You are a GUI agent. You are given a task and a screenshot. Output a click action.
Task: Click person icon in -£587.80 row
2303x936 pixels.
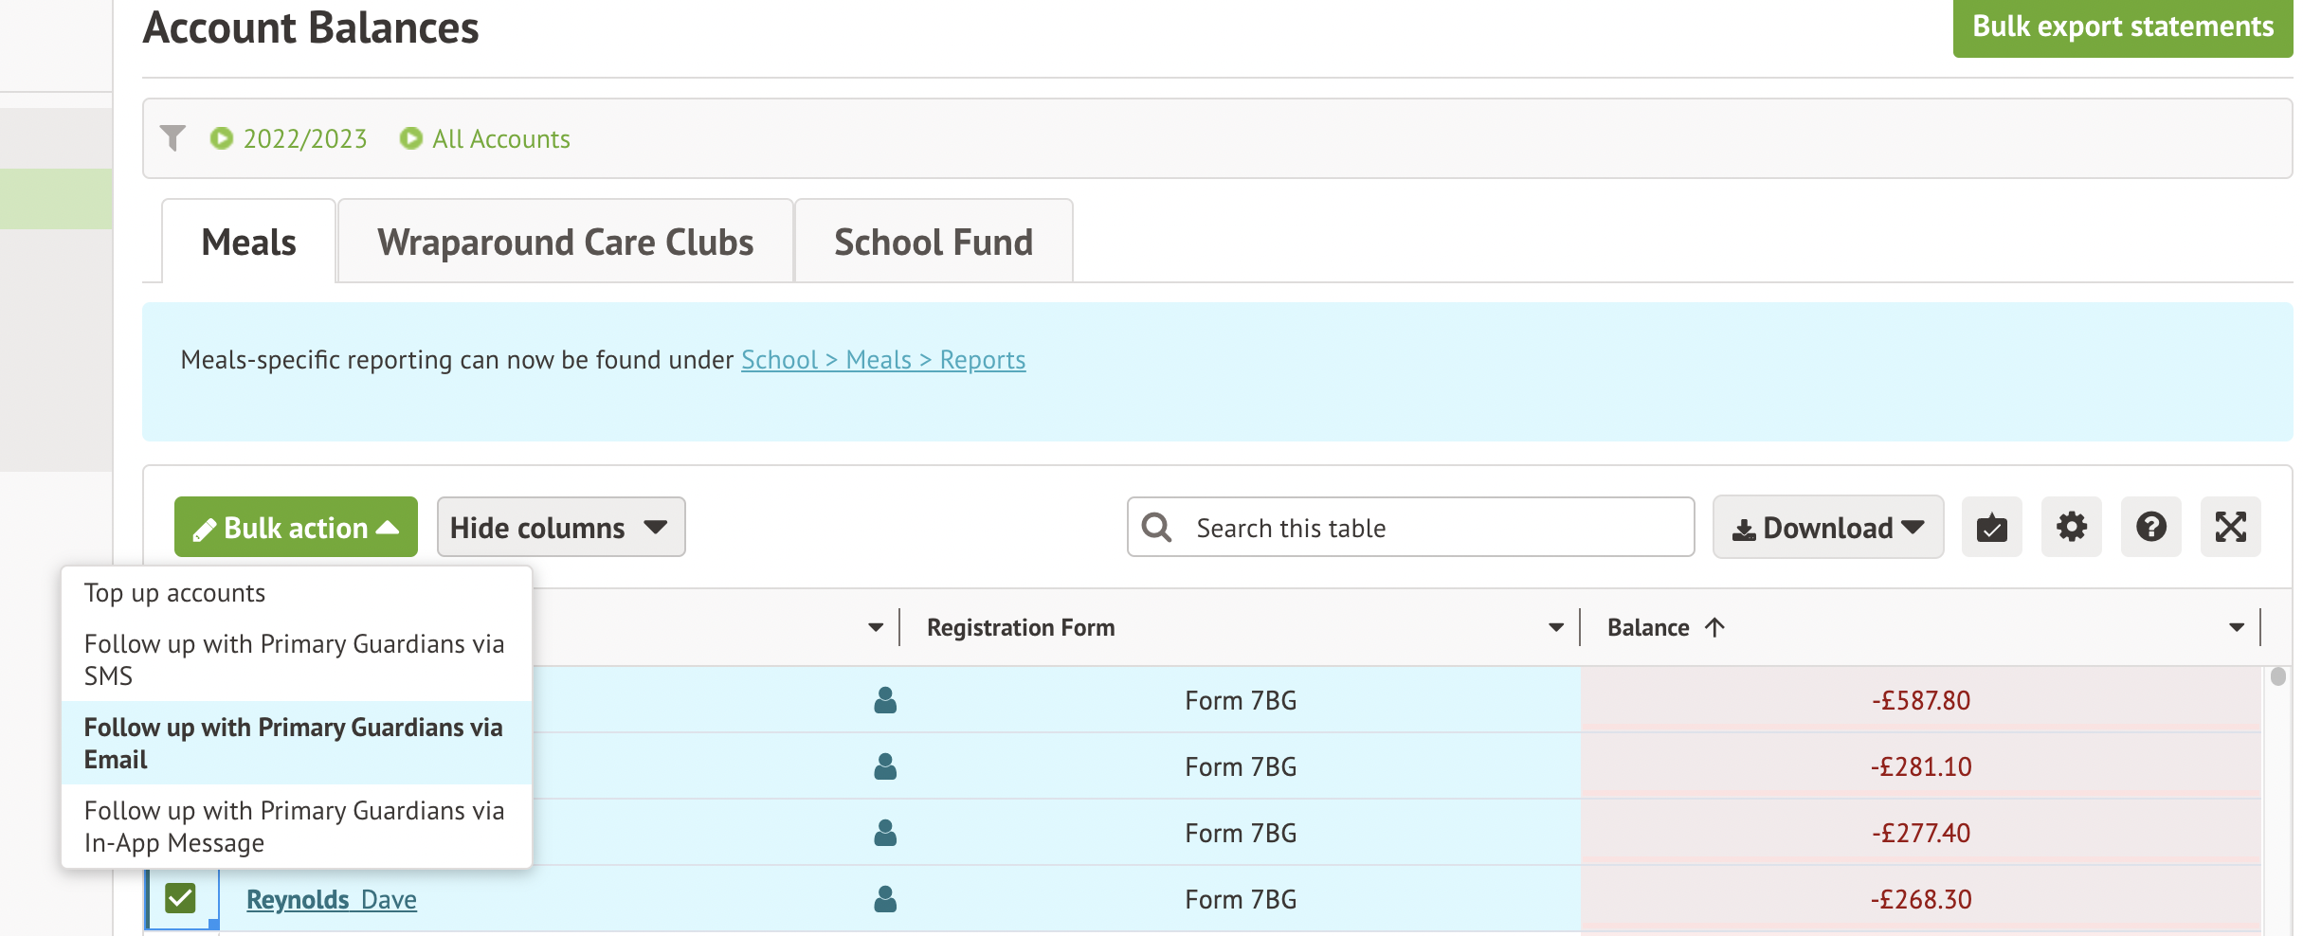tap(885, 700)
